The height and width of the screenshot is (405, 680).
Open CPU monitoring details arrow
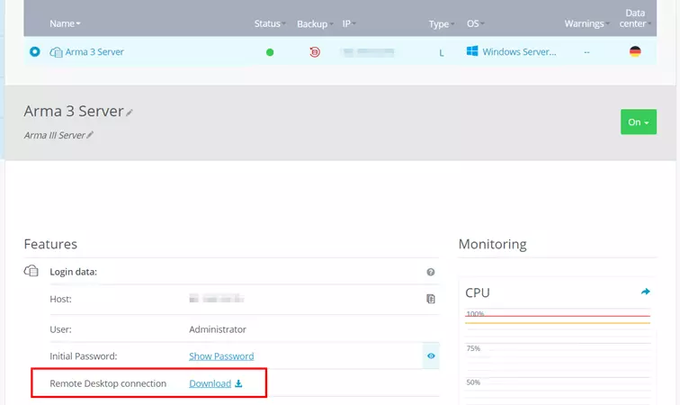point(645,292)
